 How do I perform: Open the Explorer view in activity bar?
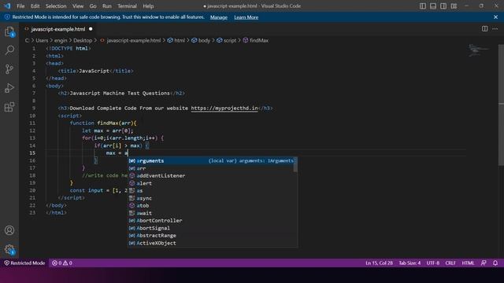(x=9, y=31)
